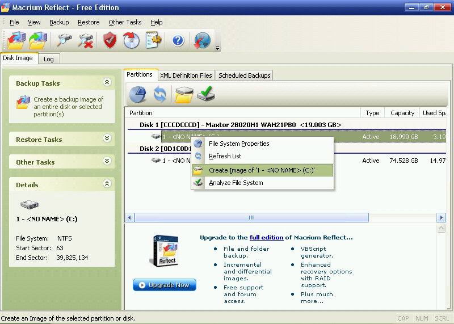Click Create a backup image task link
The image size is (454, 324).
[68, 107]
